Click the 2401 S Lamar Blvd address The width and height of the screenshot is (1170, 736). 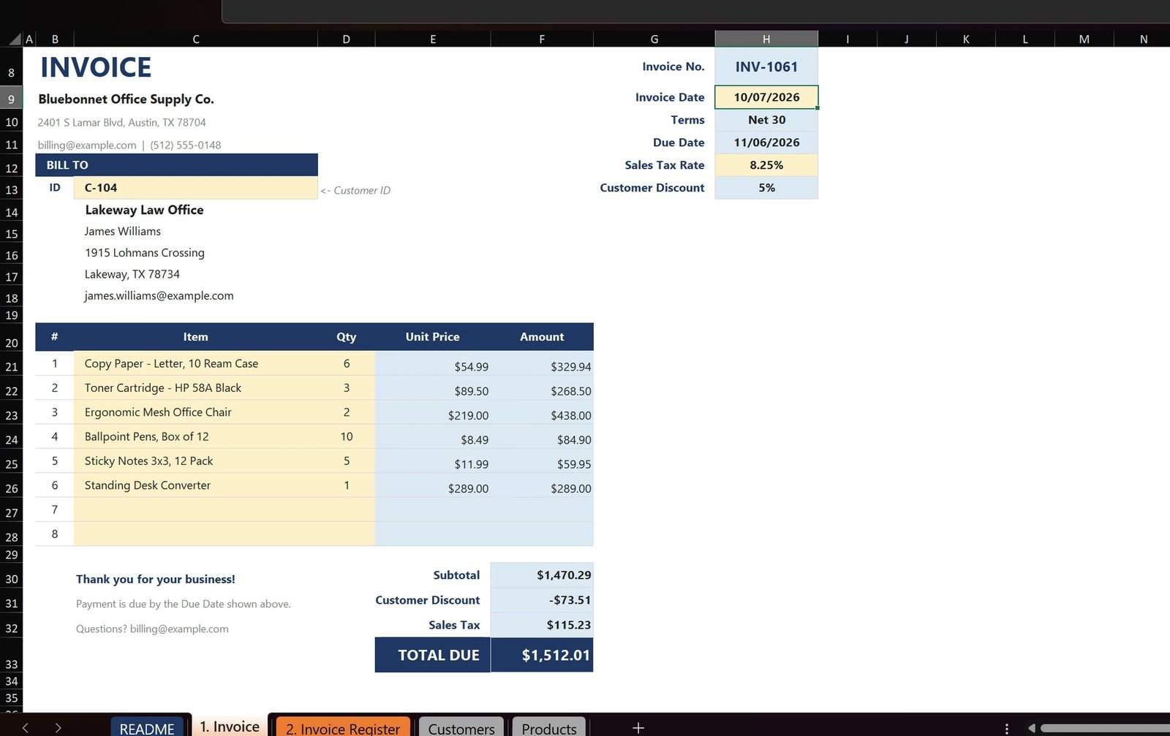(x=121, y=122)
